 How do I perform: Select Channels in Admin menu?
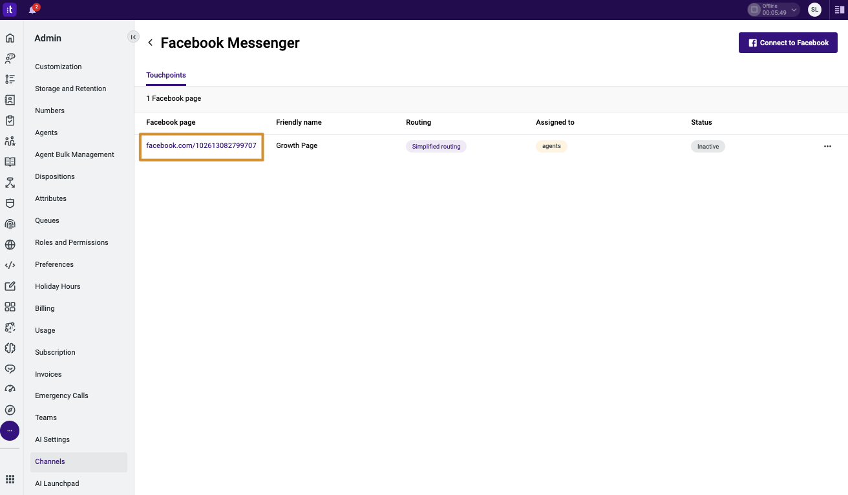79,461
